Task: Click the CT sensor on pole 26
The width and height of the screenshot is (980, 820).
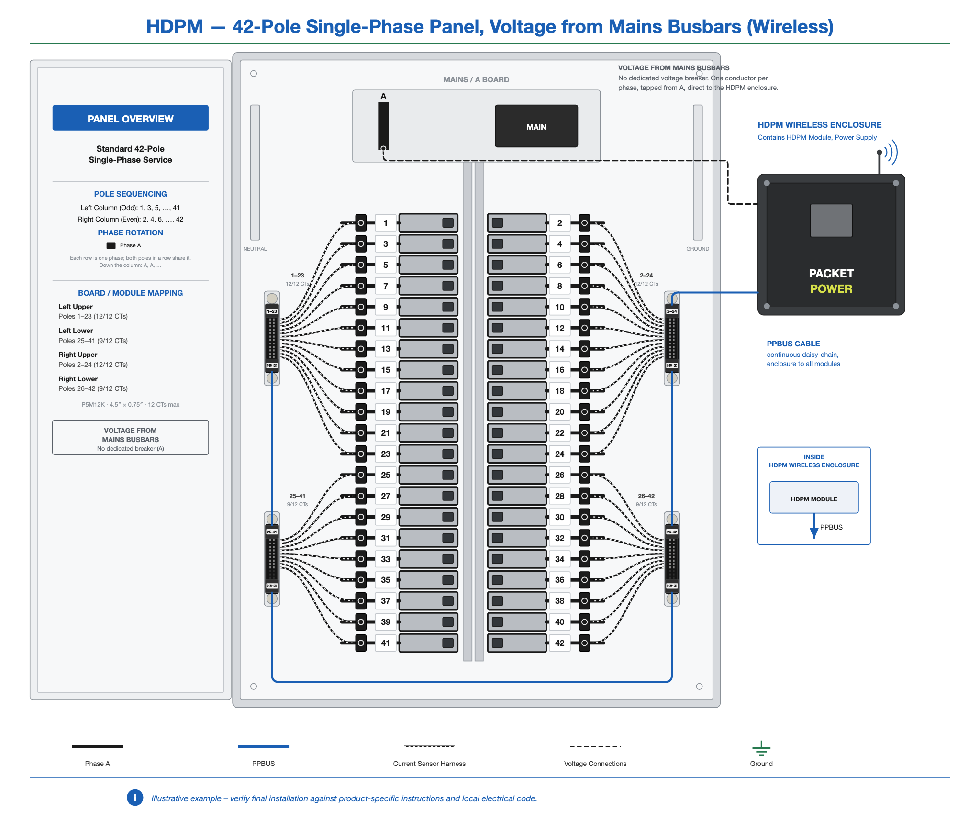Action: 584,475
